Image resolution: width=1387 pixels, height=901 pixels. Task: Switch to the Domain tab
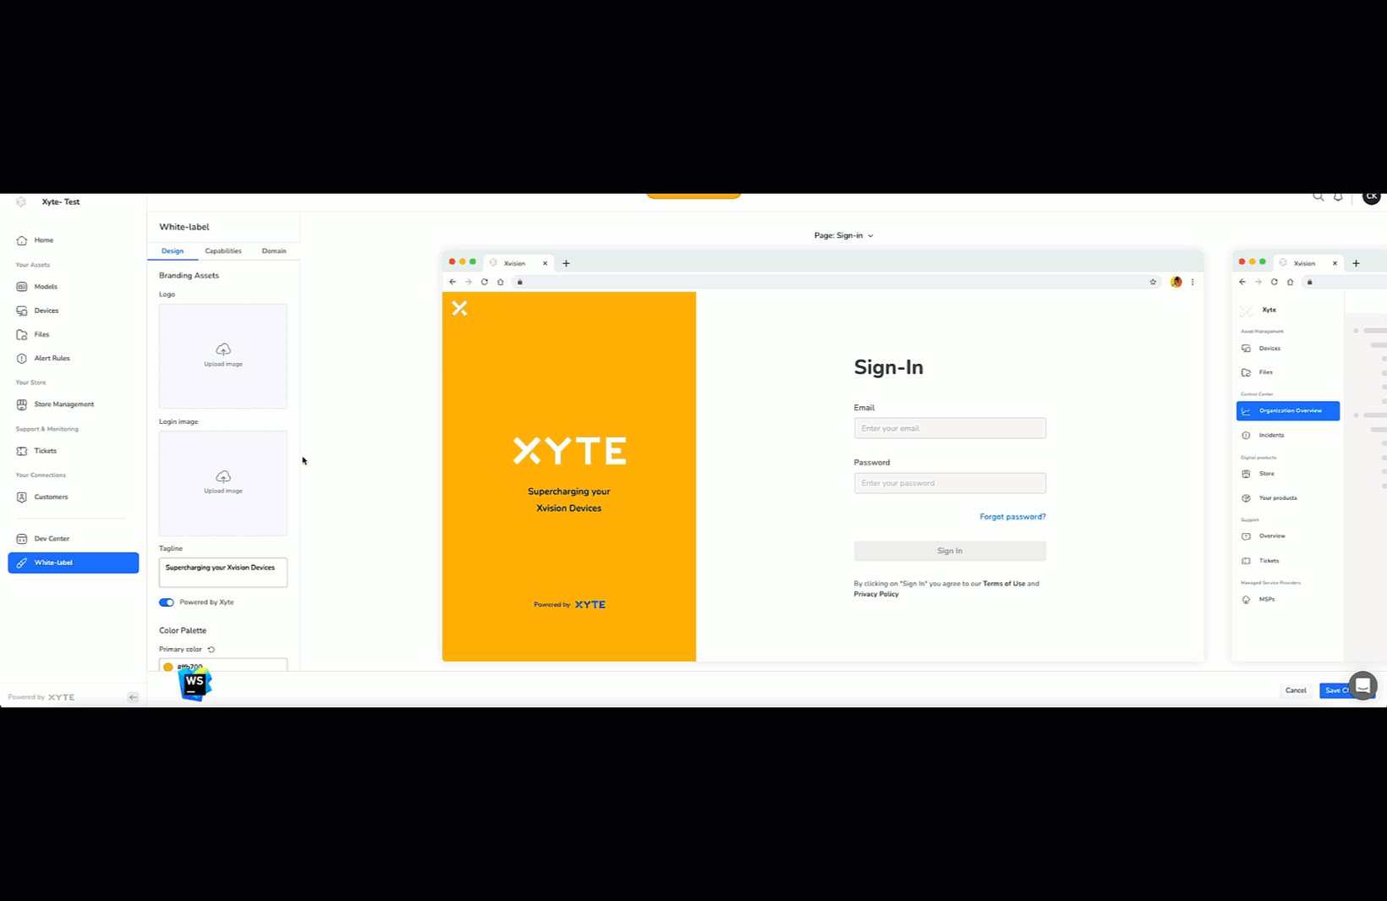[x=274, y=251]
